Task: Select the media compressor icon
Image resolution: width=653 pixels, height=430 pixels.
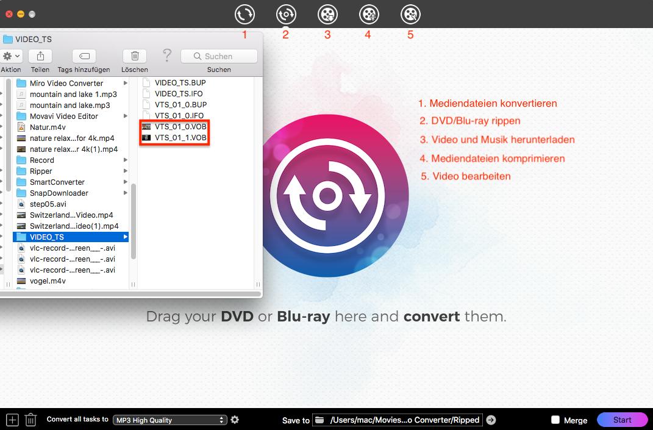Action: pos(369,13)
